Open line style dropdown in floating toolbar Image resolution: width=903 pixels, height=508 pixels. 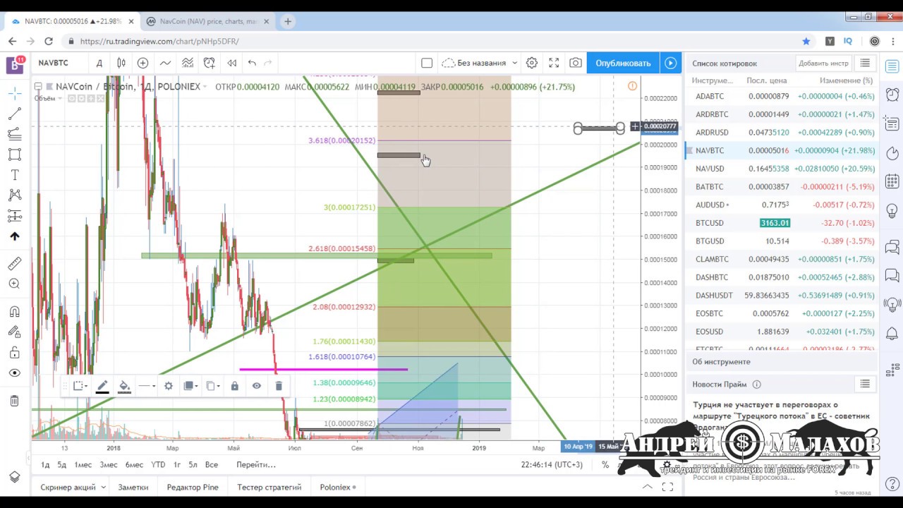147,386
